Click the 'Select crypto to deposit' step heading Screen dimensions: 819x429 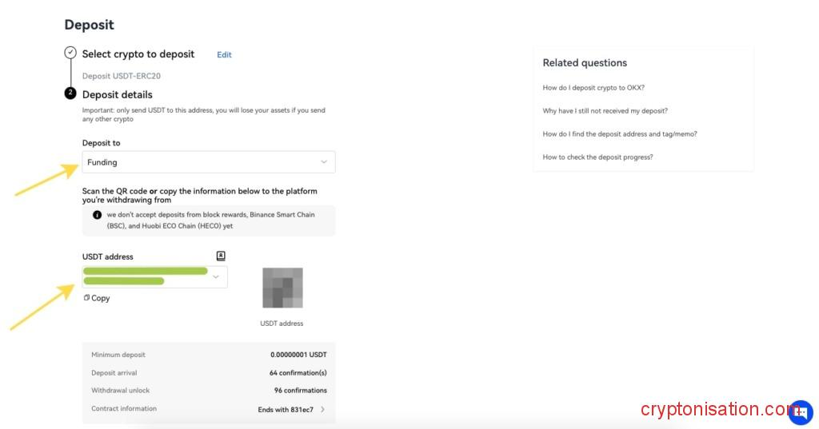coord(138,54)
